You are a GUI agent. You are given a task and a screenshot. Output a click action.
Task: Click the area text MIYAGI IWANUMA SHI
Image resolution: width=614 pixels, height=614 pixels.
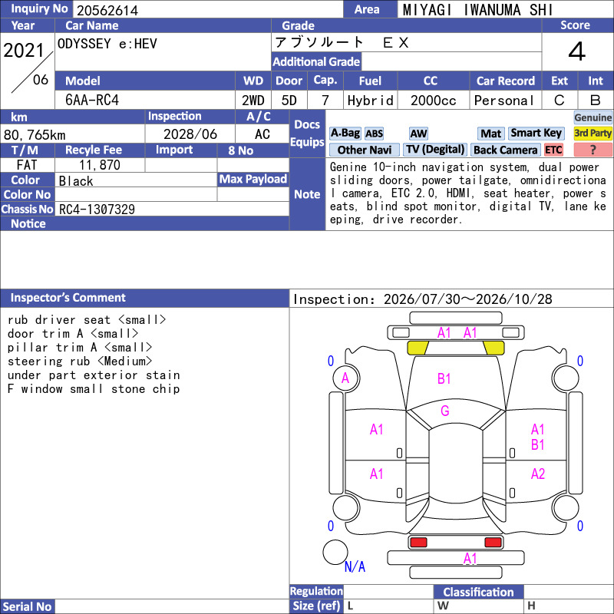tap(477, 10)
